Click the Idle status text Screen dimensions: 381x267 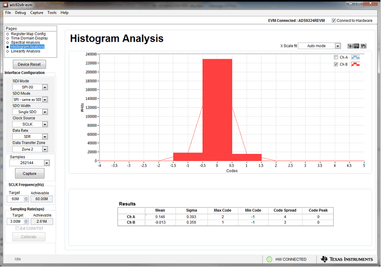tap(18, 259)
